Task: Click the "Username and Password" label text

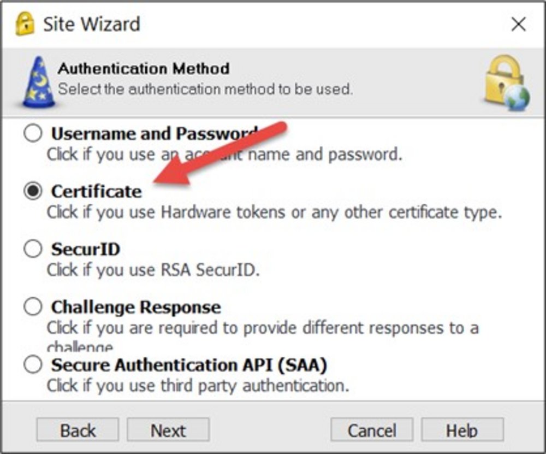Action: pyautogui.click(x=154, y=134)
